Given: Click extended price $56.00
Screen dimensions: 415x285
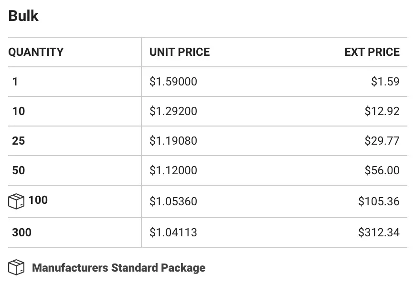Looking at the screenshot, I should coord(382,170).
